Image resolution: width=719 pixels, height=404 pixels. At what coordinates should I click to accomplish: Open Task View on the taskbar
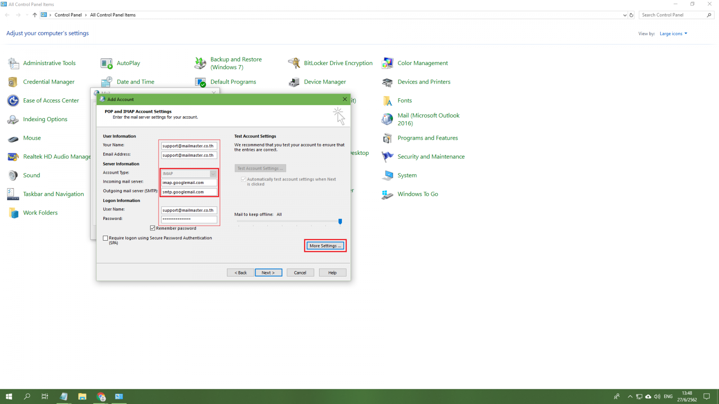(x=45, y=396)
